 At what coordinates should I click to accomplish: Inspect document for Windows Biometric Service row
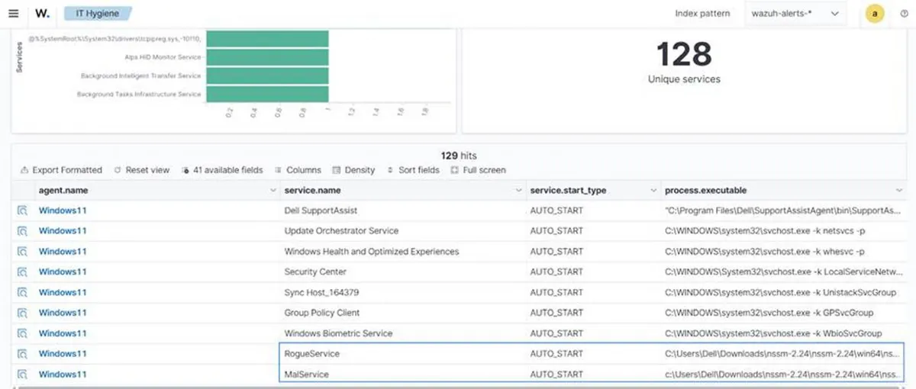(x=22, y=333)
